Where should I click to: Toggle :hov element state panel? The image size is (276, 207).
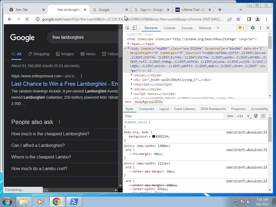(x=230, y=116)
